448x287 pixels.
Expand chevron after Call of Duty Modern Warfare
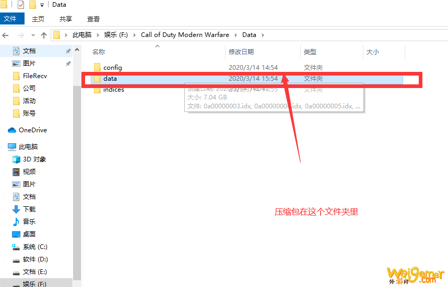[235, 35]
